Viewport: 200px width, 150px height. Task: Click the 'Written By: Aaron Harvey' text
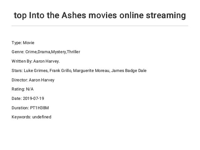point(36,61)
